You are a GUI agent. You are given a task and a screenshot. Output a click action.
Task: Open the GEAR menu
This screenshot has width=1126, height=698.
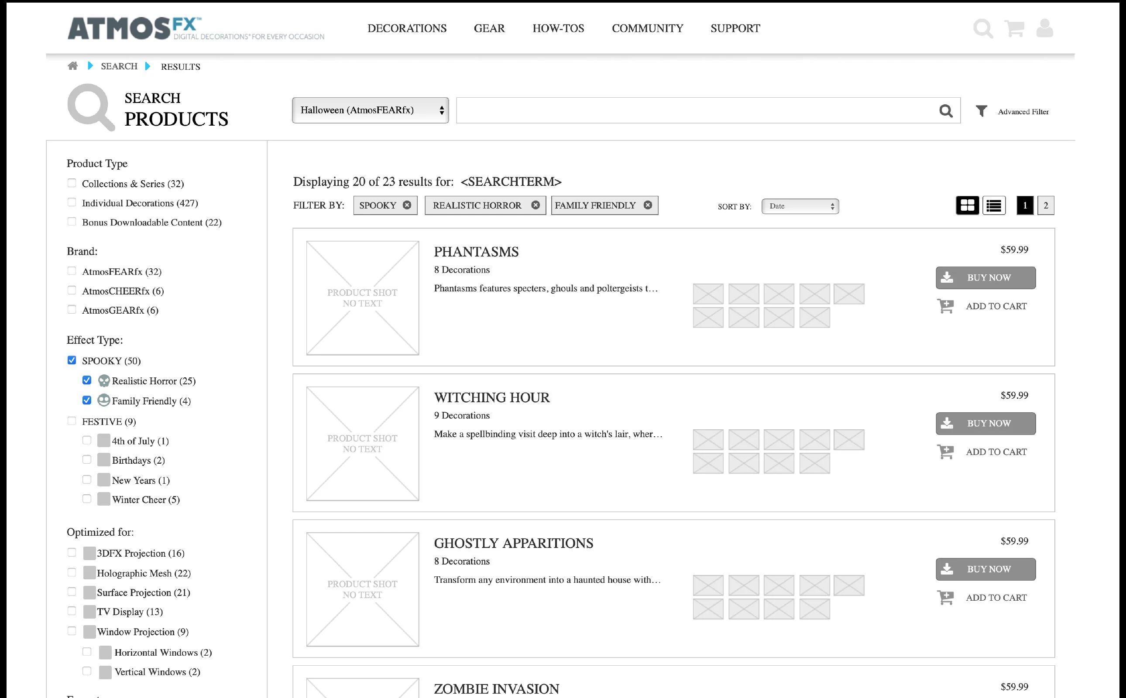(x=489, y=29)
